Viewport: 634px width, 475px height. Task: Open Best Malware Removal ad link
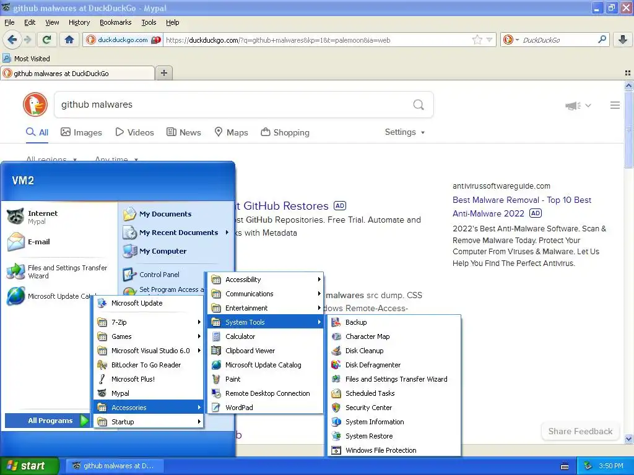(521, 207)
